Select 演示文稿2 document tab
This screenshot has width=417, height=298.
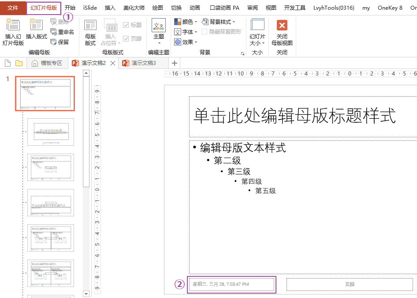tap(93, 63)
